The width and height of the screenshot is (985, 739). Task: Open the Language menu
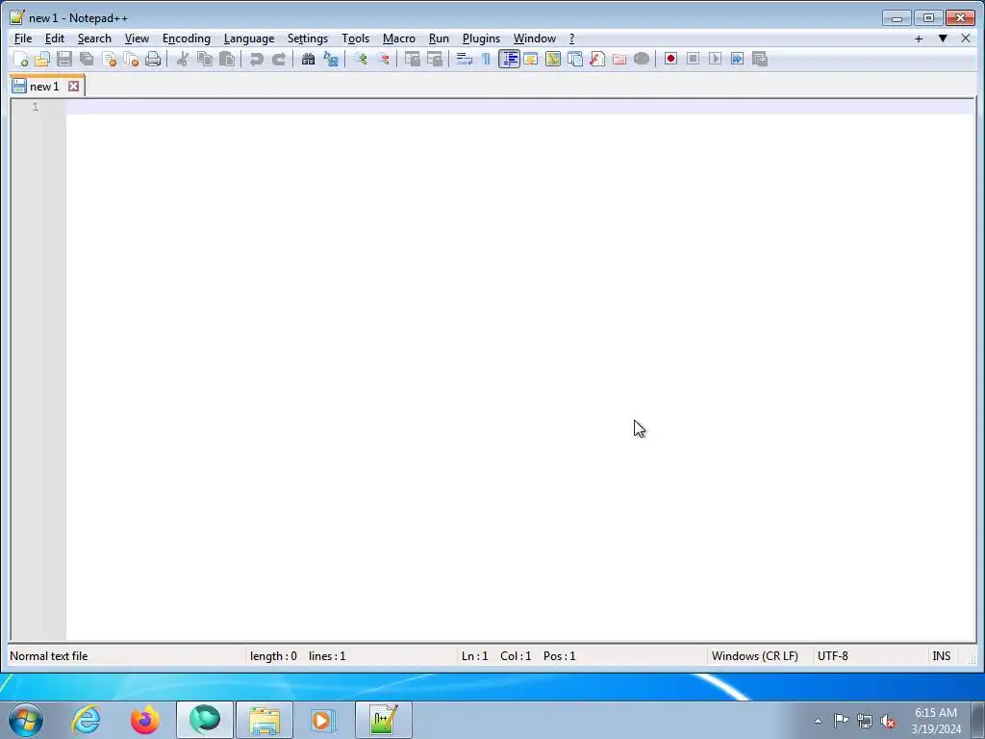(249, 38)
